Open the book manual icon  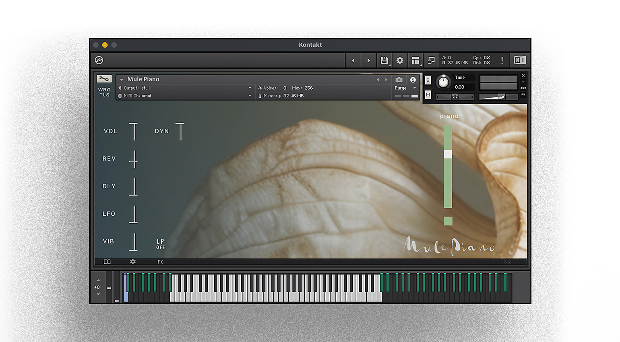pyautogui.click(x=107, y=262)
